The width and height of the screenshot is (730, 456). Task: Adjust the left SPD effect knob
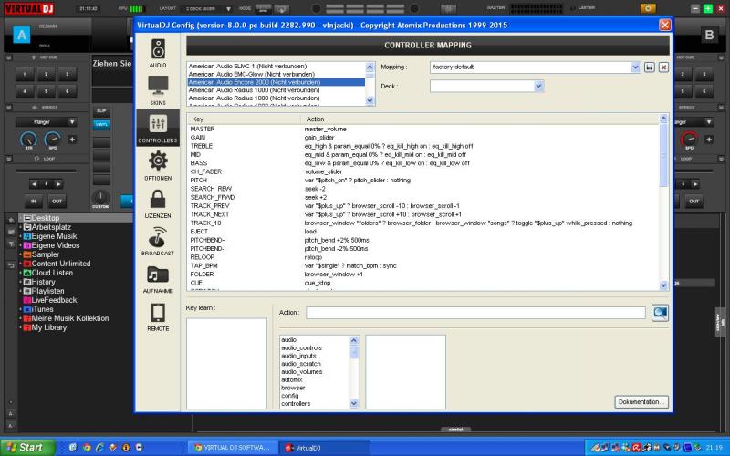53,140
